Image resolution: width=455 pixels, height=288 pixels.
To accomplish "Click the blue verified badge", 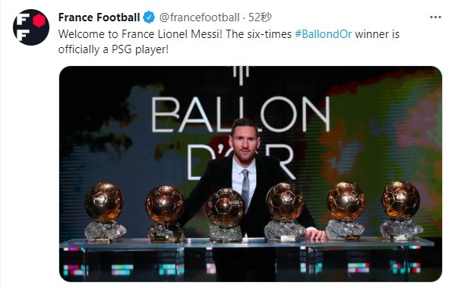I will click(150, 17).
